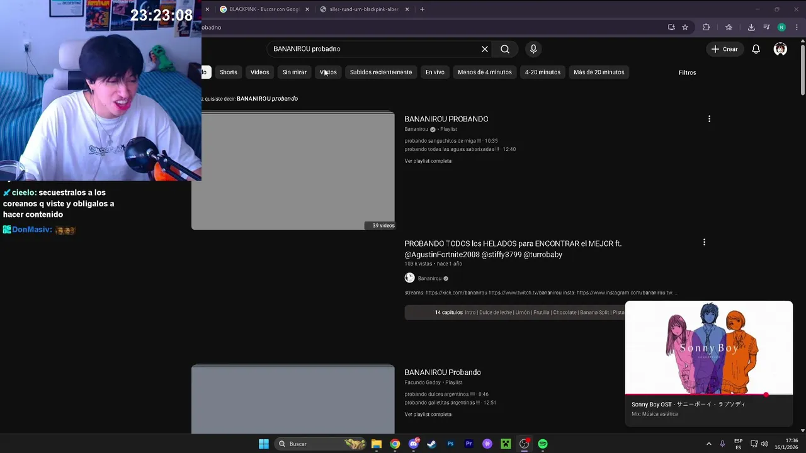Click Ver playlist completa under Facundo Godoy playlist
The height and width of the screenshot is (453, 806).
pos(428,415)
